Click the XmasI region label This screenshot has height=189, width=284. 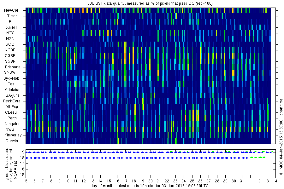[11, 27]
